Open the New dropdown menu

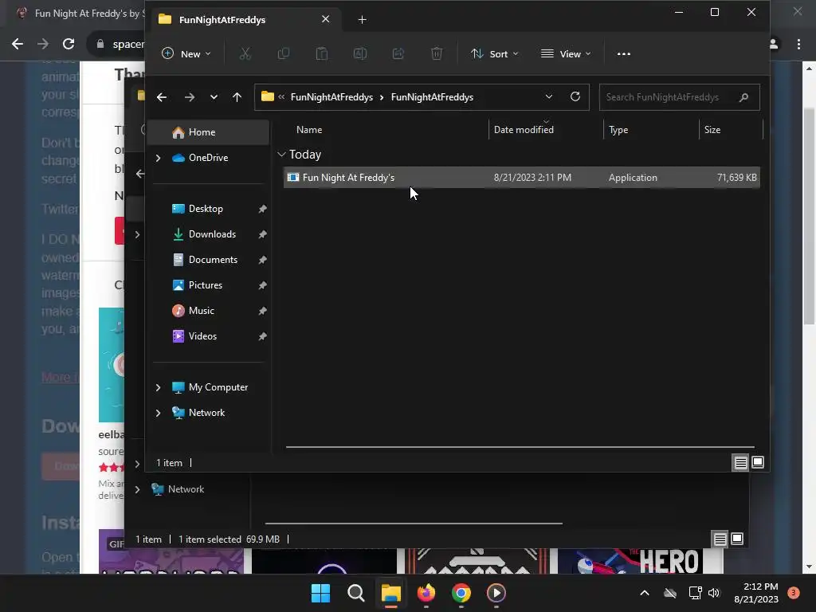186,53
